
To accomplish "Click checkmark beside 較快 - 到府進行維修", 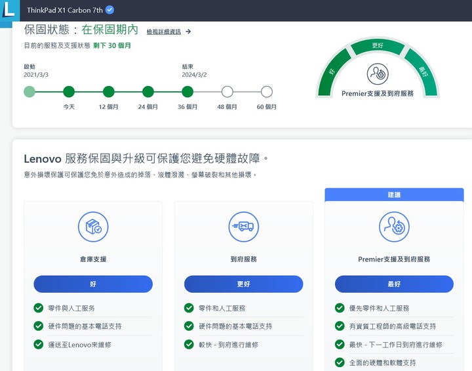I will pyautogui.click(x=189, y=344).
